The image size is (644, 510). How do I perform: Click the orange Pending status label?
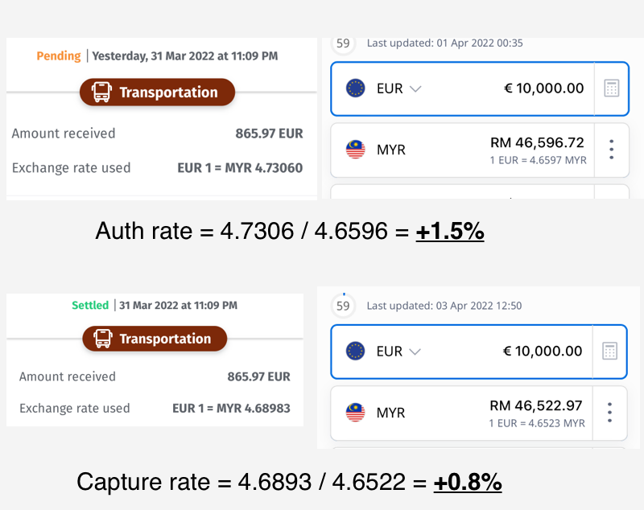58,56
